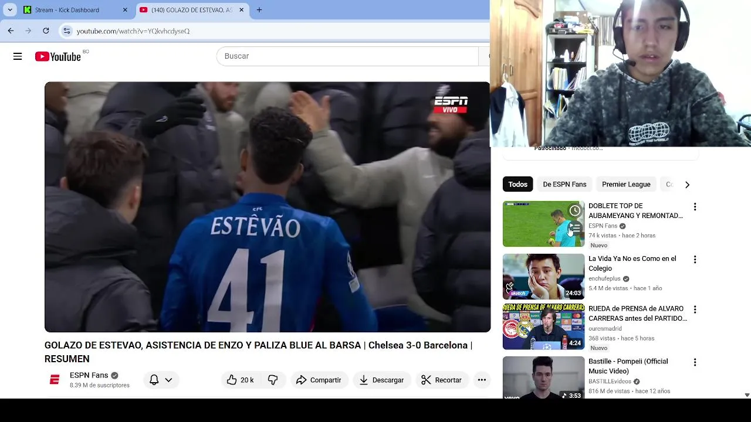Add AUBAMEYANG video to queue icon
751x422 pixels.
[x=575, y=227]
